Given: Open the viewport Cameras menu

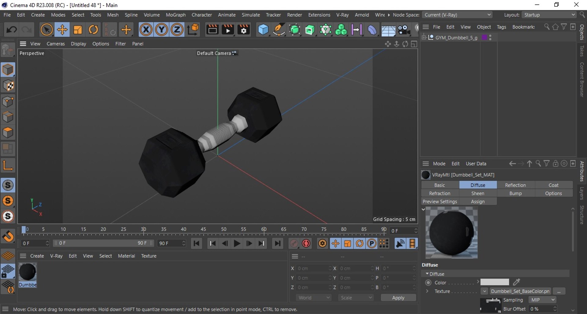Looking at the screenshot, I should point(56,44).
